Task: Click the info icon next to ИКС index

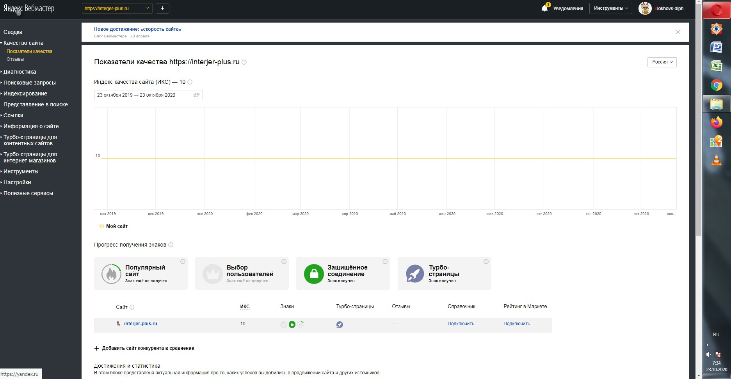Action: click(x=190, y=82)
